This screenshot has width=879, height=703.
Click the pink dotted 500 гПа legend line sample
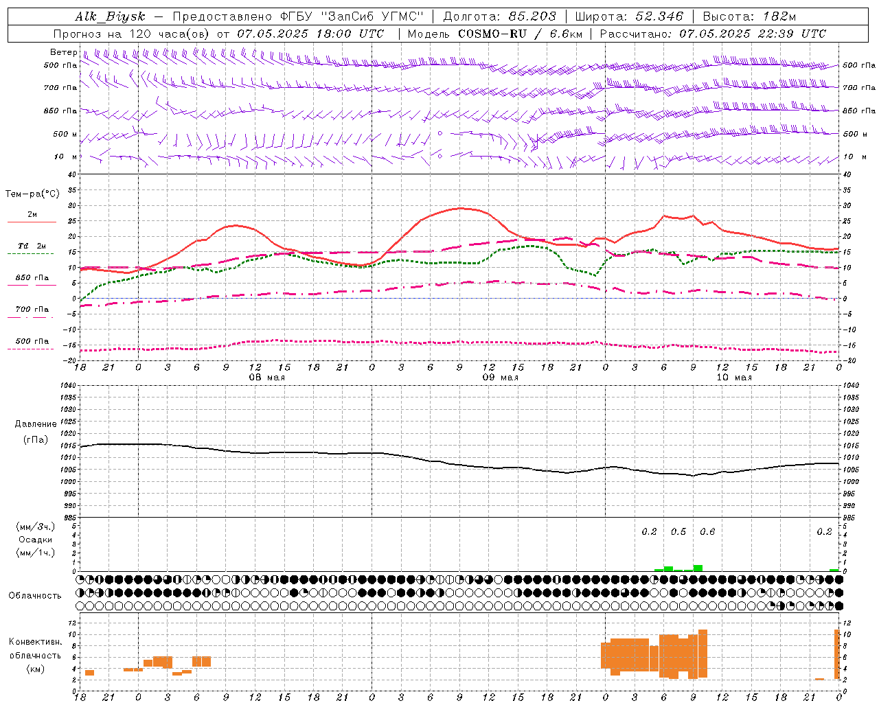pyautogui.click(x=32, y=349)
